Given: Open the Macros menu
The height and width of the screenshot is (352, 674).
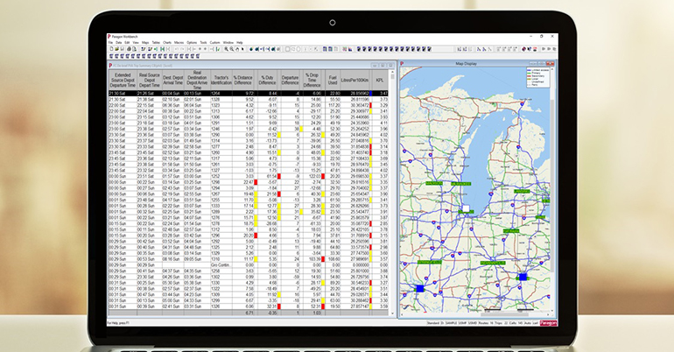Looking at the screenshot, I should click(x=178, y=41).
